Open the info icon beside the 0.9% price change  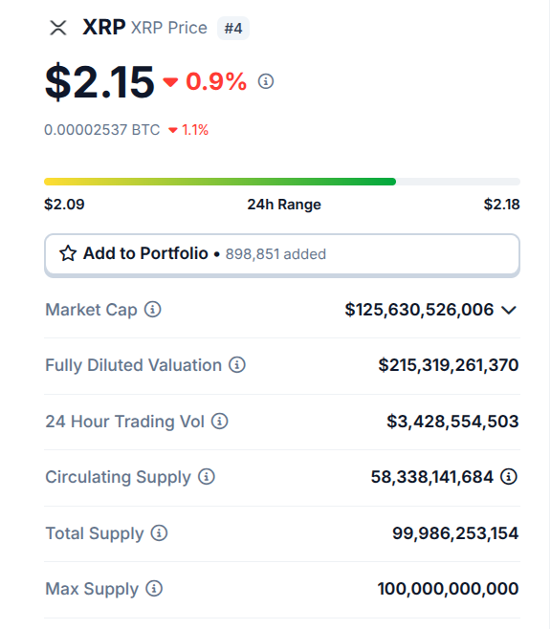click(266, 81)
